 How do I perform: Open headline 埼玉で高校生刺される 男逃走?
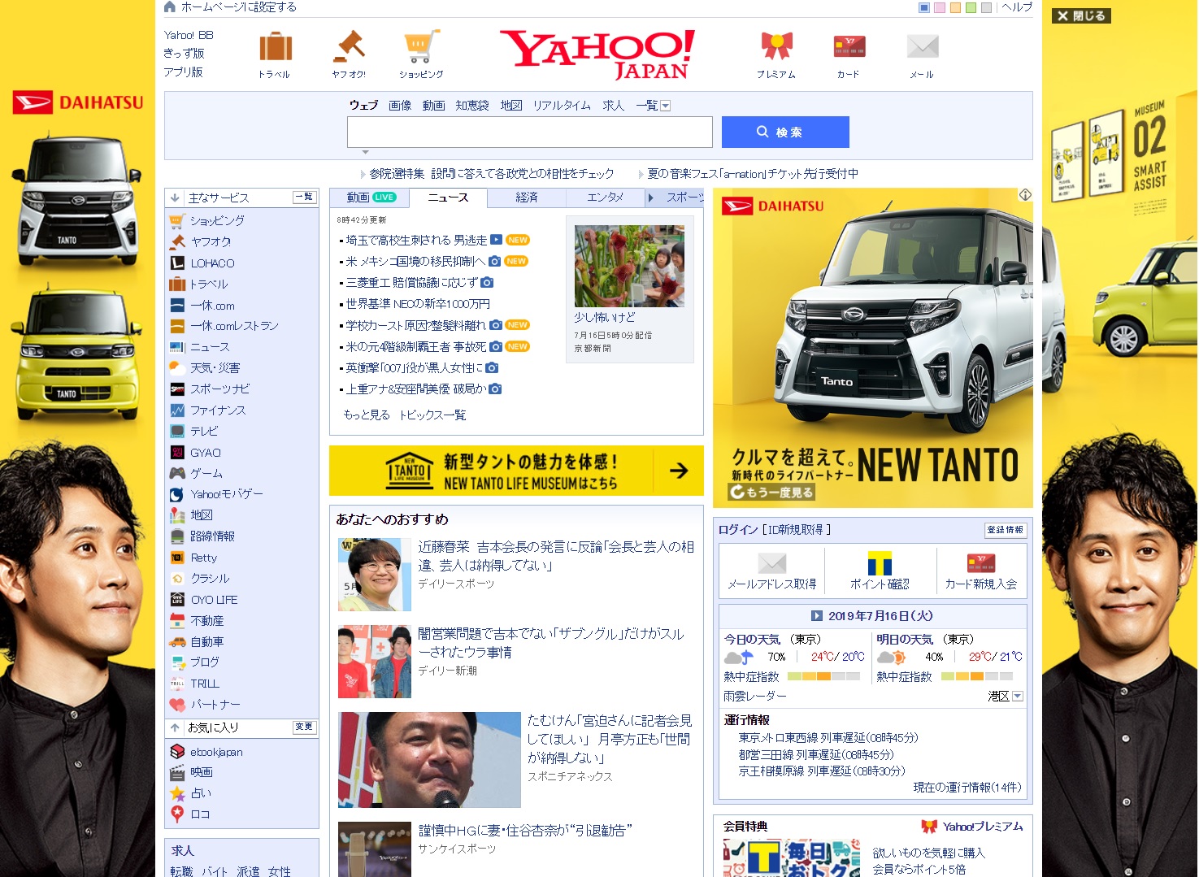click(x=416, y=241)
